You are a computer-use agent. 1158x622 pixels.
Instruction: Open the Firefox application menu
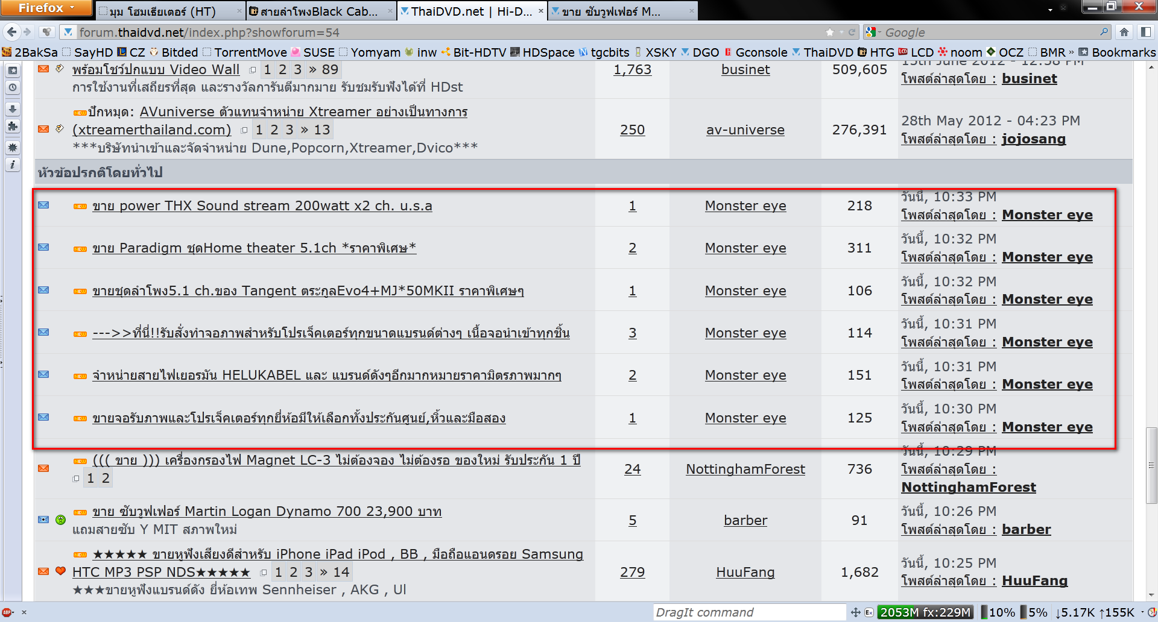[46, 8]
